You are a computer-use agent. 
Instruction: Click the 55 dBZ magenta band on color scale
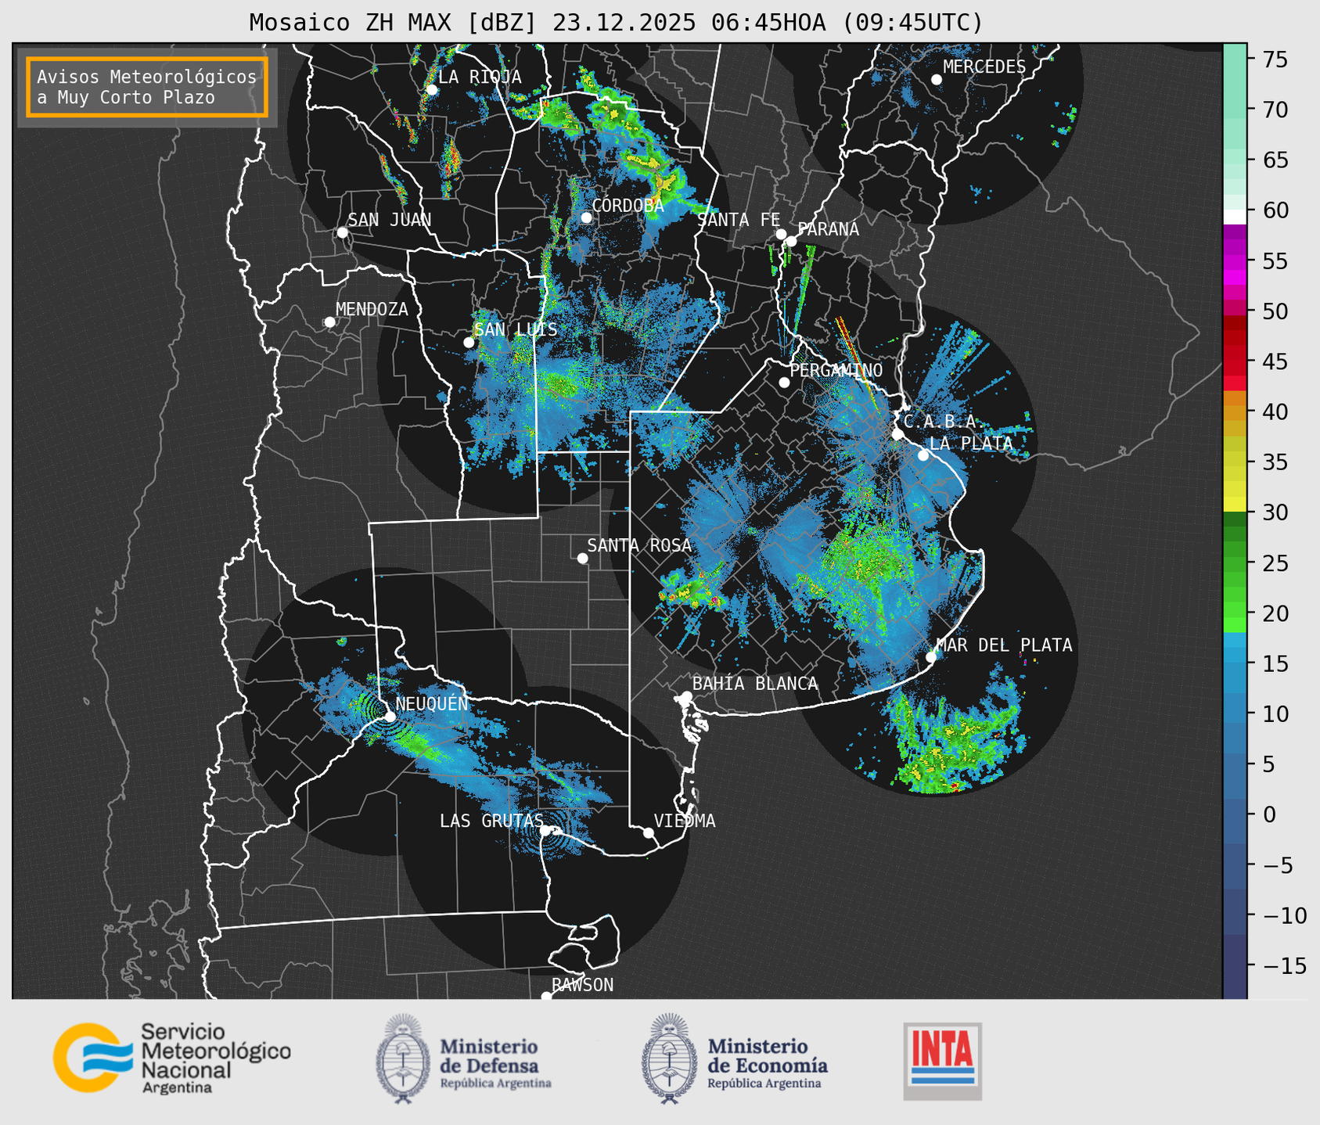pyautogui.click(x=1235, y=261)
